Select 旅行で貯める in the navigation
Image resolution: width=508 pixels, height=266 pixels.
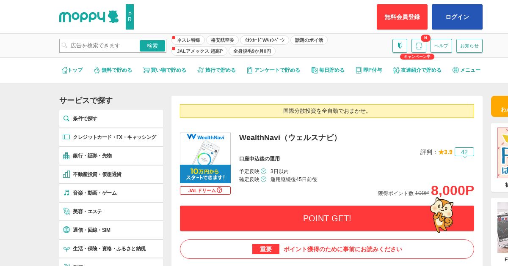point(216,70)
